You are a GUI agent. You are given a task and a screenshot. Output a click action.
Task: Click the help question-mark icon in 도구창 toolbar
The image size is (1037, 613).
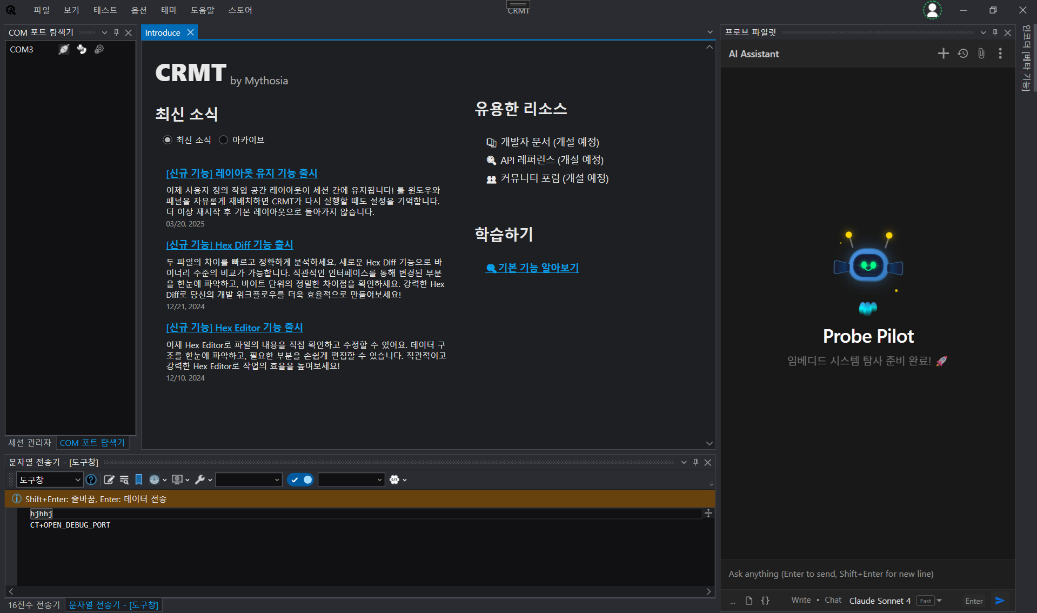click(x=91, y=479)
